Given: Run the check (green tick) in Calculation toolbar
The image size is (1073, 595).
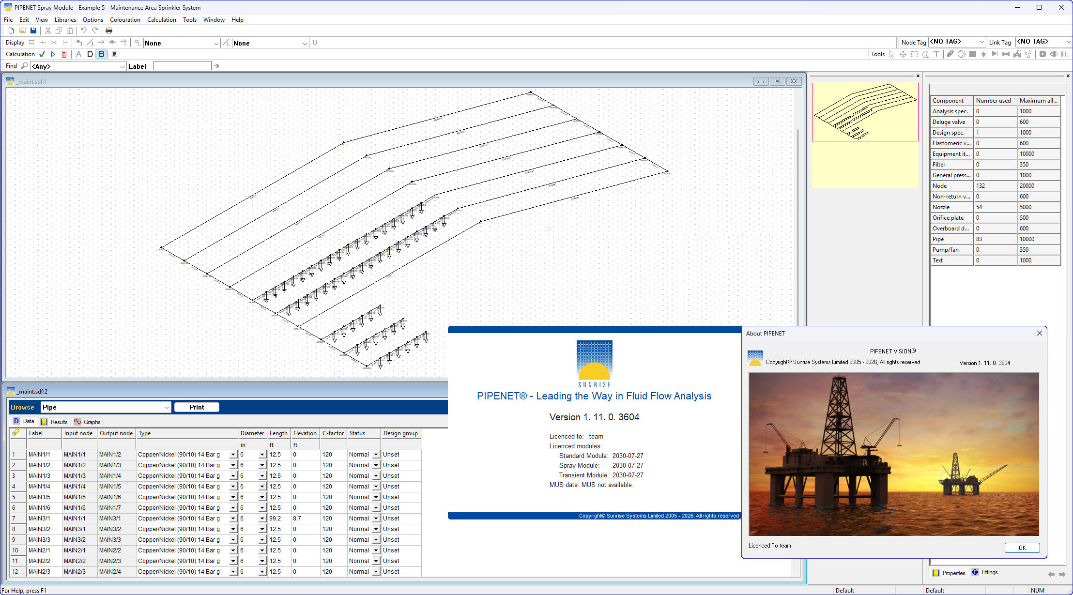Looking at the screenshot, I should coord(42,54).
